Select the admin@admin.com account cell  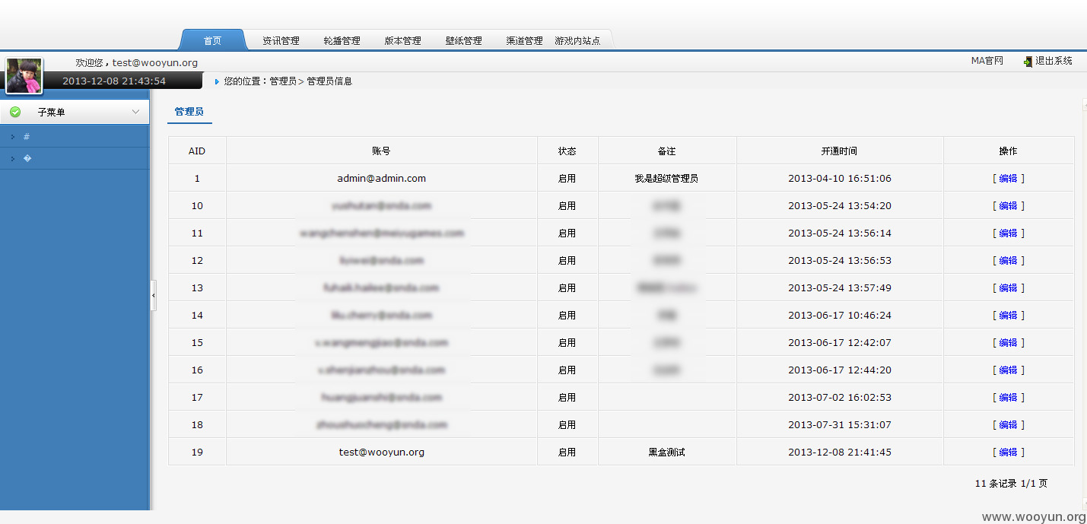coord(382,179)
